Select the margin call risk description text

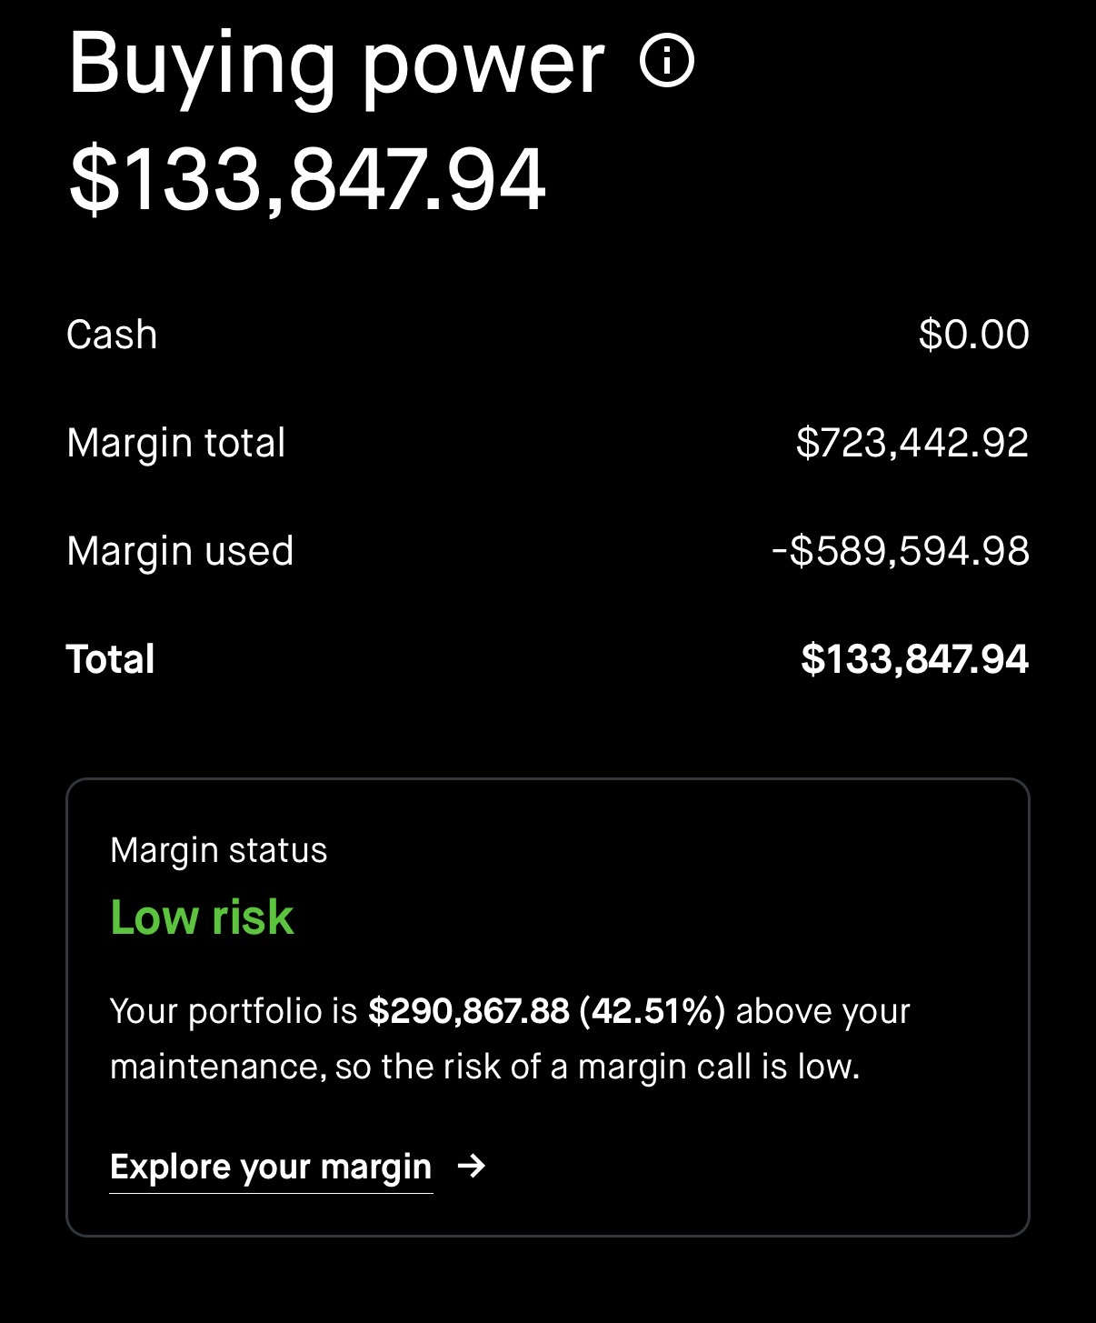pos(510,1038)
